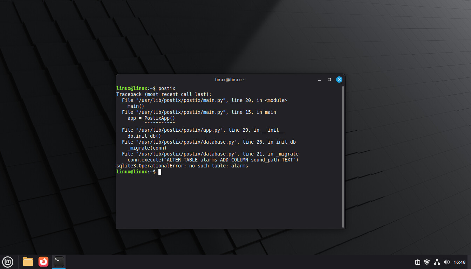Screen dimensions: 471x269
Task: Click the '_migrate(conn)' line in traceback
Action: [x=147, y=148]
